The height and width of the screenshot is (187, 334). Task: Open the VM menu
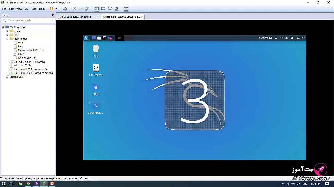(x=27, y=9)
